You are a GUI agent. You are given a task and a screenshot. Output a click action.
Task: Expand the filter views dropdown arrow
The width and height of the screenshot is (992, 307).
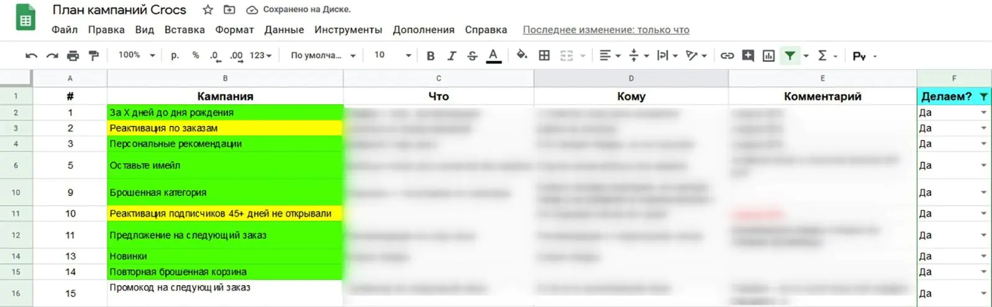[806, 56]
